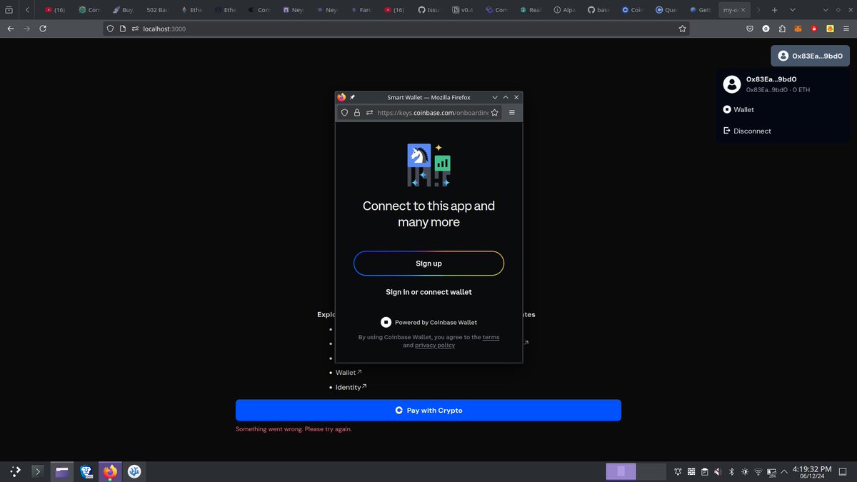The image size is (857, 482).
Task: Click the battery tray icon
Action: [x=772, y=471]
